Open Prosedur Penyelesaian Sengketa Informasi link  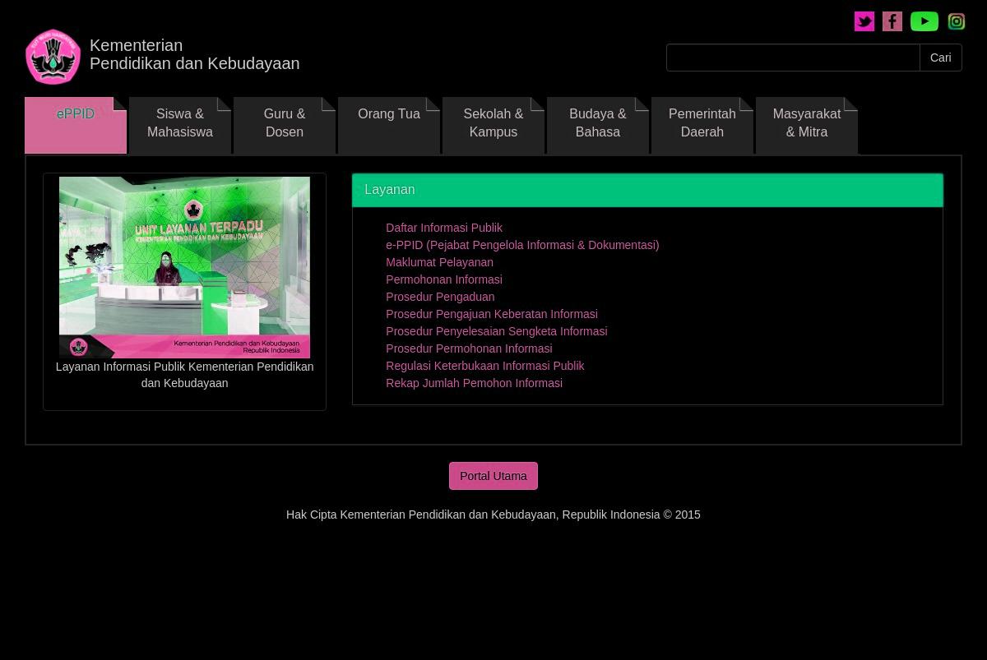497,331
